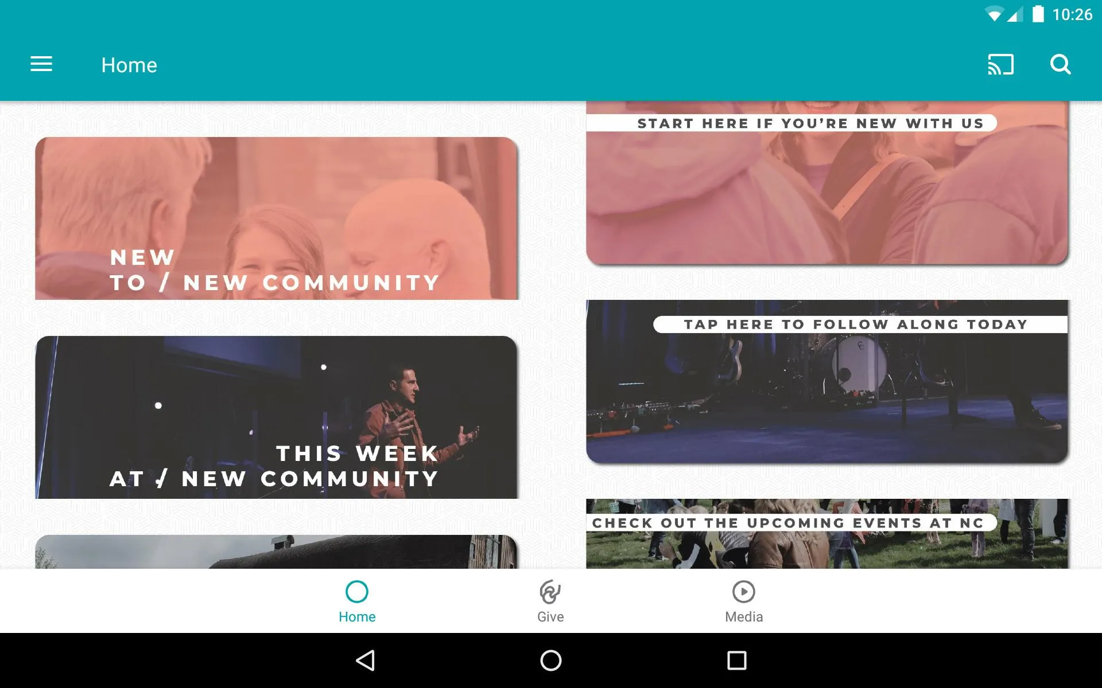Select the Home tab label
This screenshot has width=1102, height=688.
tap(356, 616)
